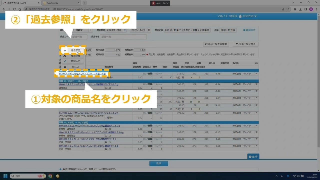Image resolution: width=320 pixels, height=180 pixels.
Task: Reload the page with the refresh icon
Action: [x=14, y=9]
